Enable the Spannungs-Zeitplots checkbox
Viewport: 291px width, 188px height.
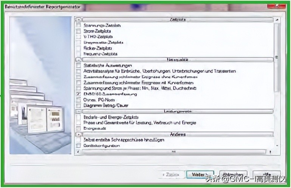click(x=79, y=25)
